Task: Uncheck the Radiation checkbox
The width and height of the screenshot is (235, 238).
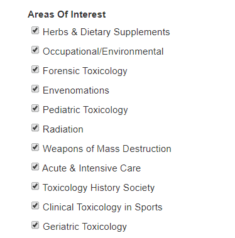Action: pos(35,127)
